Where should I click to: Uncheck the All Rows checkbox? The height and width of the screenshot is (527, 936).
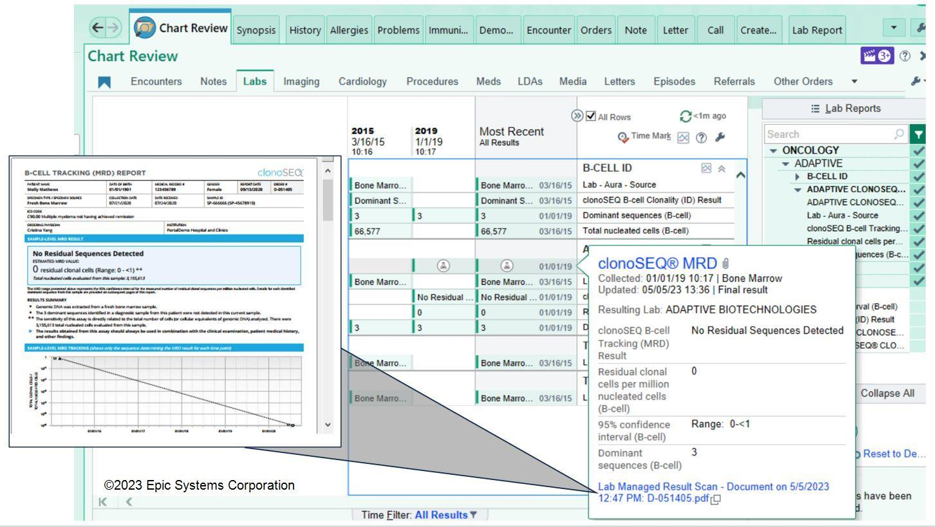[590, 116]
